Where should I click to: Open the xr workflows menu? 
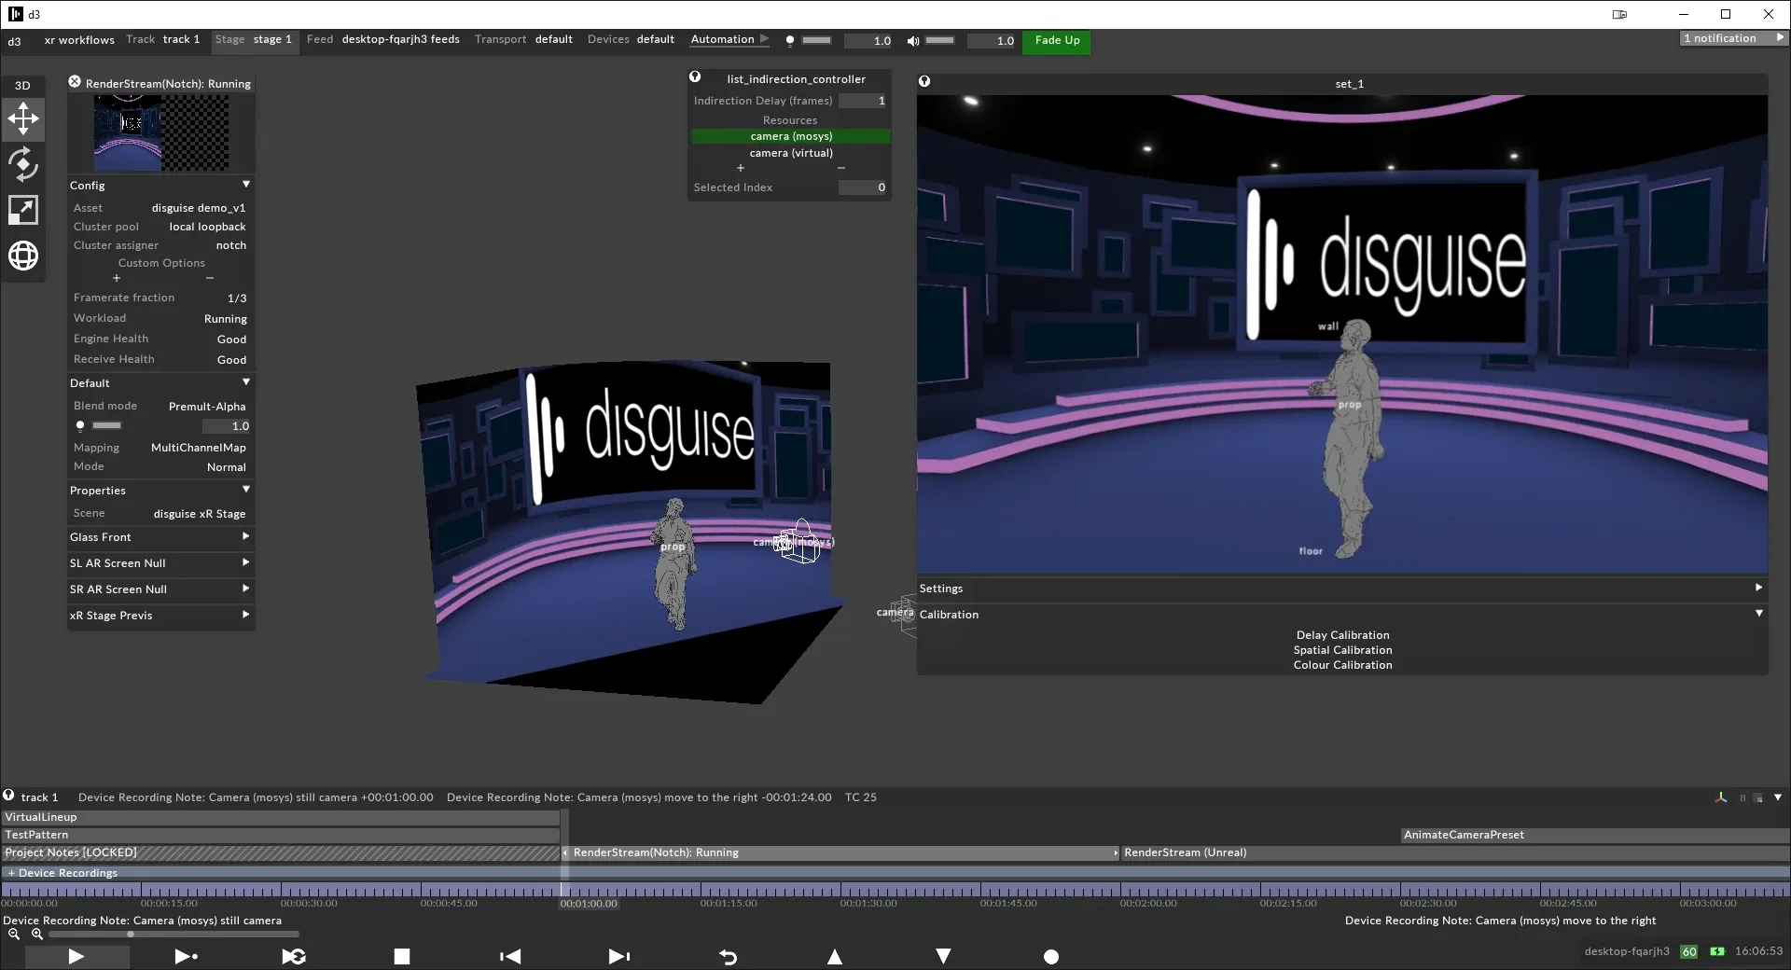[79, 40]
